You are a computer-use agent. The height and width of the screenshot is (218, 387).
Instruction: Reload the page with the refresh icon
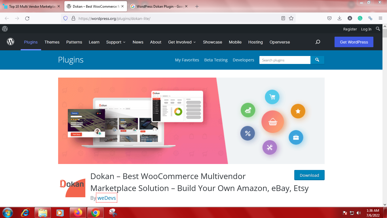click(x=27, y=18)
